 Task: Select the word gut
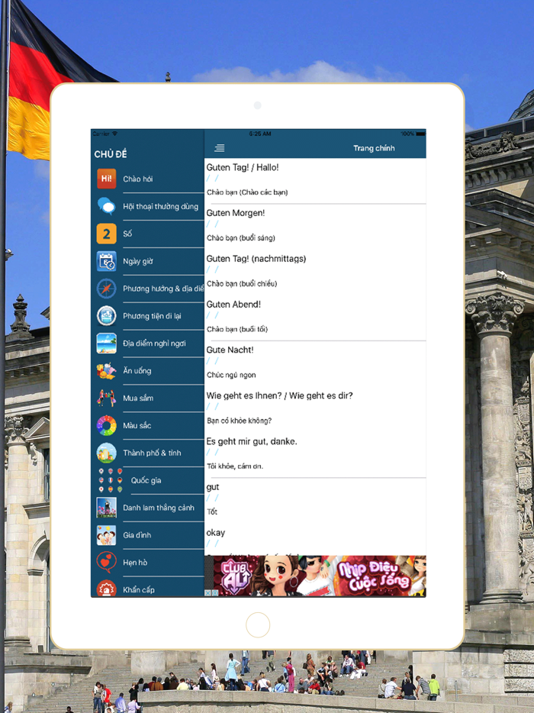(x=213, y=487)
